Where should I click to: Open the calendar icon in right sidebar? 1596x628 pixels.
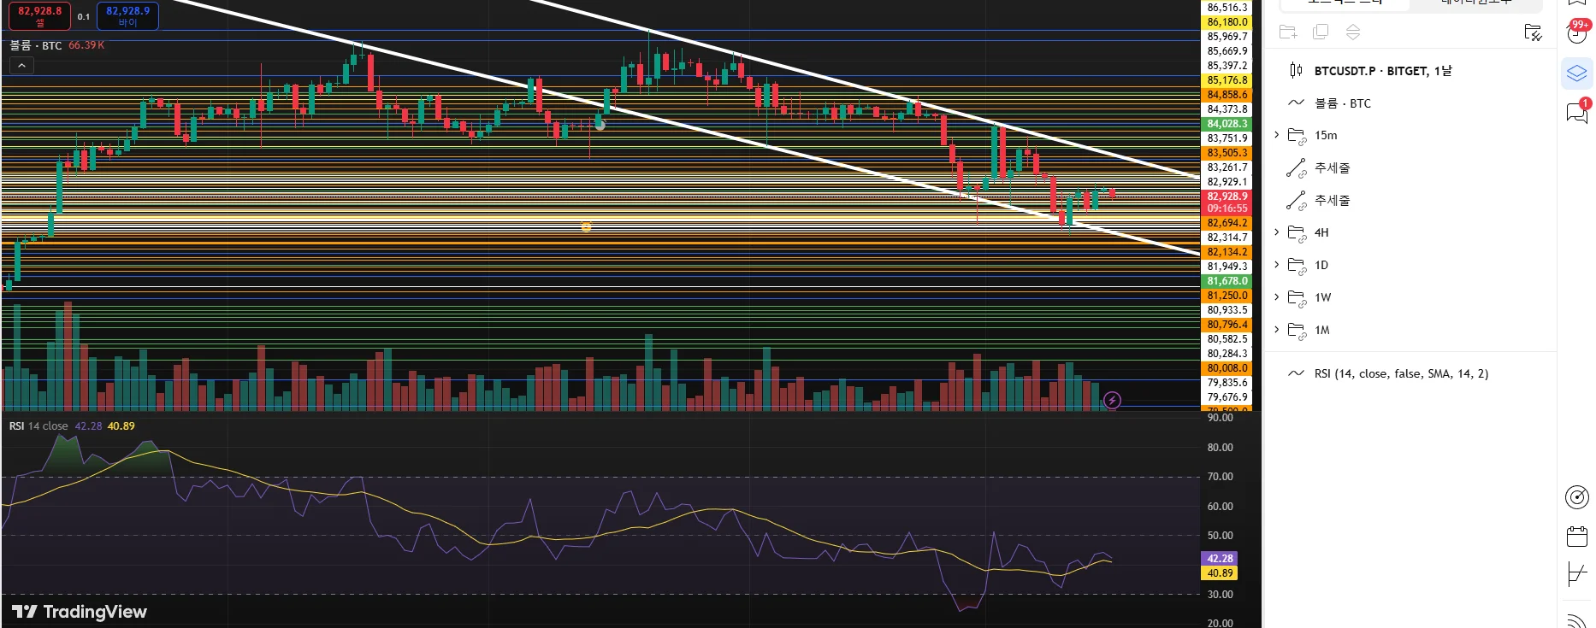click(x=1577, y=537)
